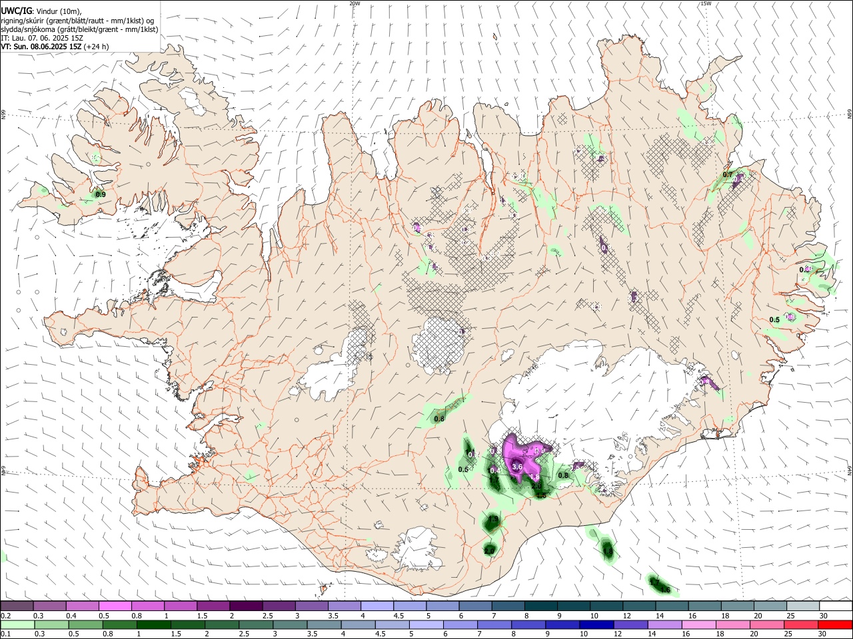This screenshot has height=639, width=853.
Task: Select the light grey 25–30 swatch in top legend row
Action: (802, 606)
